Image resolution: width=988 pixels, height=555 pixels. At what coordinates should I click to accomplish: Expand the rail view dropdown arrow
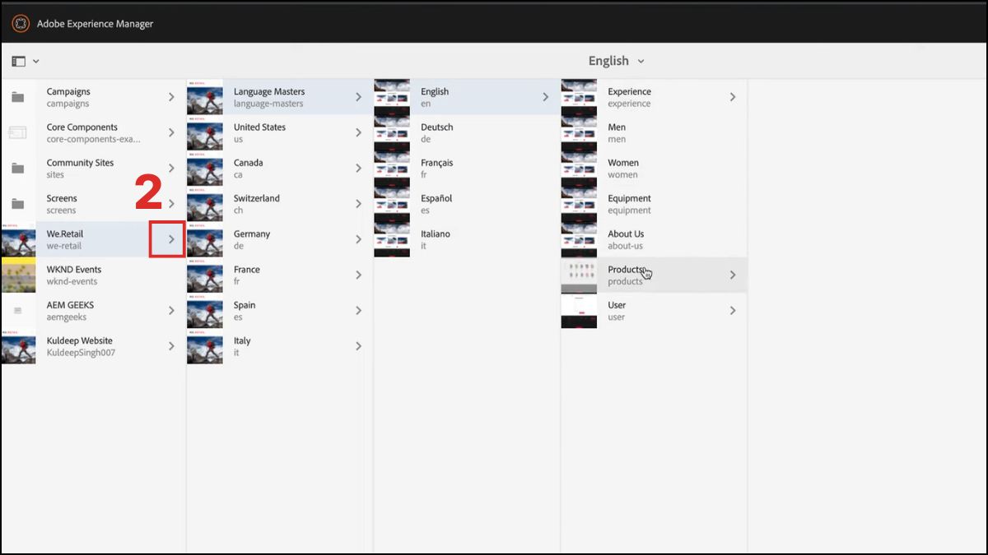(x=36, y=62)
